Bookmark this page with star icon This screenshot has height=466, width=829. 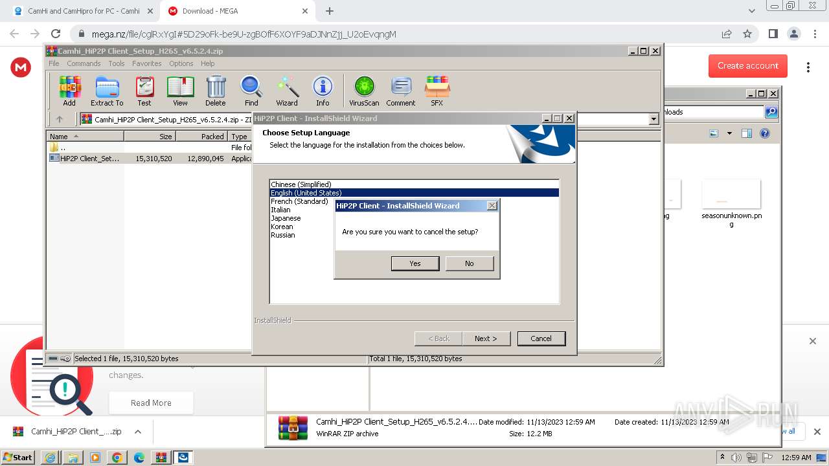[747, 34]
